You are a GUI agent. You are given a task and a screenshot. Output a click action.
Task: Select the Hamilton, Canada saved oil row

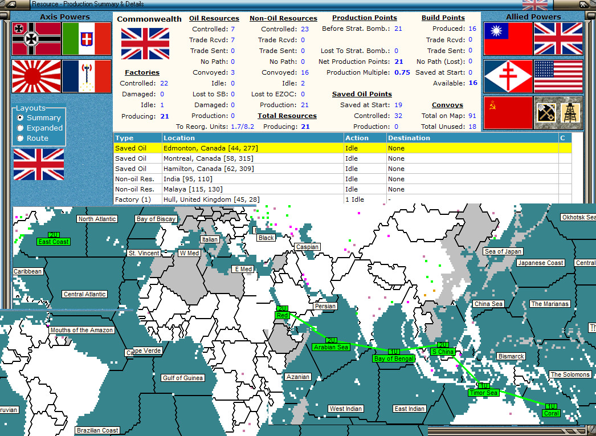click(342, 169)
